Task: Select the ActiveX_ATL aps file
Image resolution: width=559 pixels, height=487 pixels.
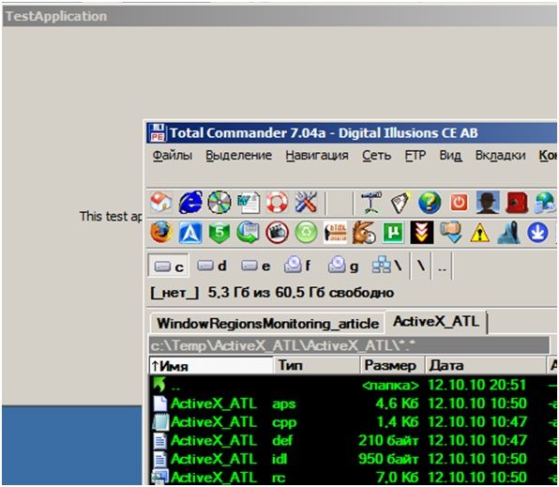Action: 353,403
